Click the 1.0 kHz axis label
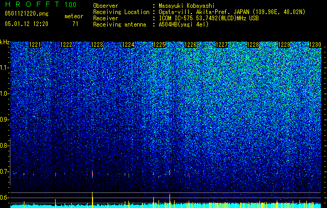The image size is (327, 208). point(5,94)
